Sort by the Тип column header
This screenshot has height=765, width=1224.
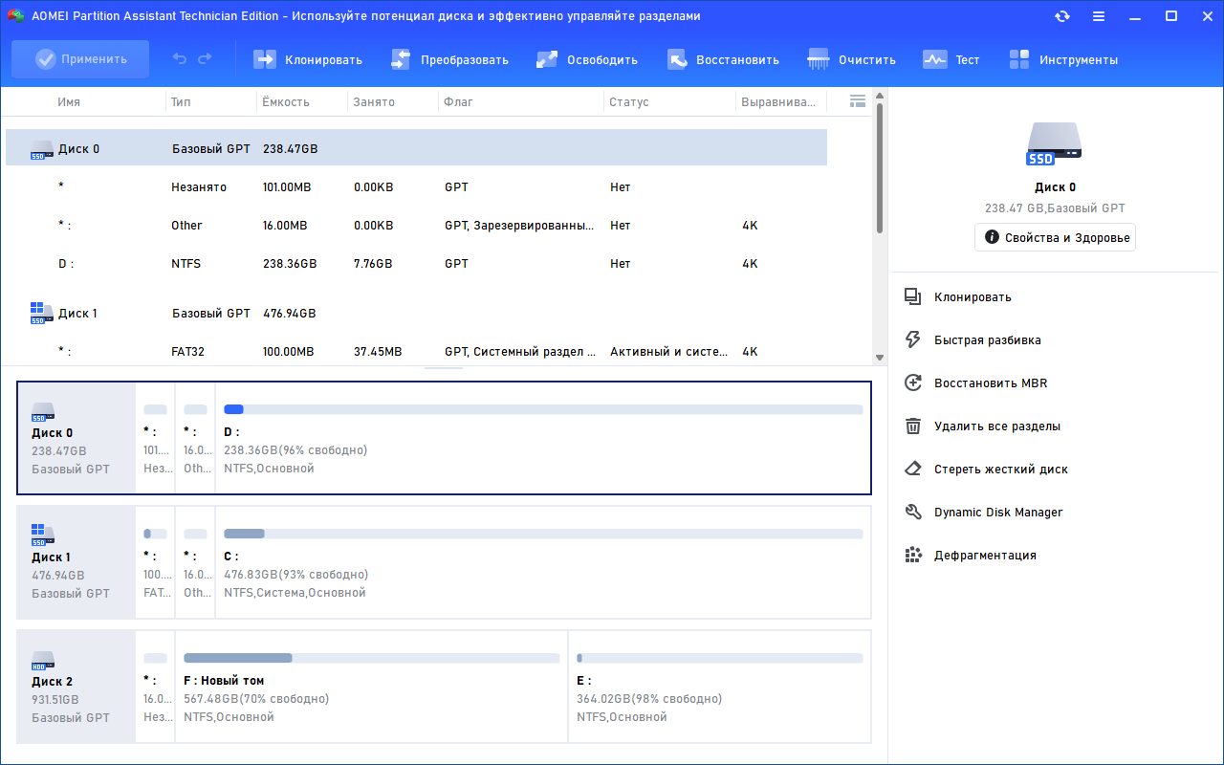coord(181,101)
